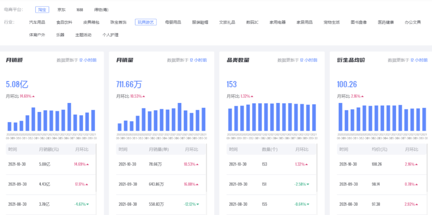Click the tallest bar in 月销额 chart
432x215 pixels.
pyautogui.click(x=70, y=117)
